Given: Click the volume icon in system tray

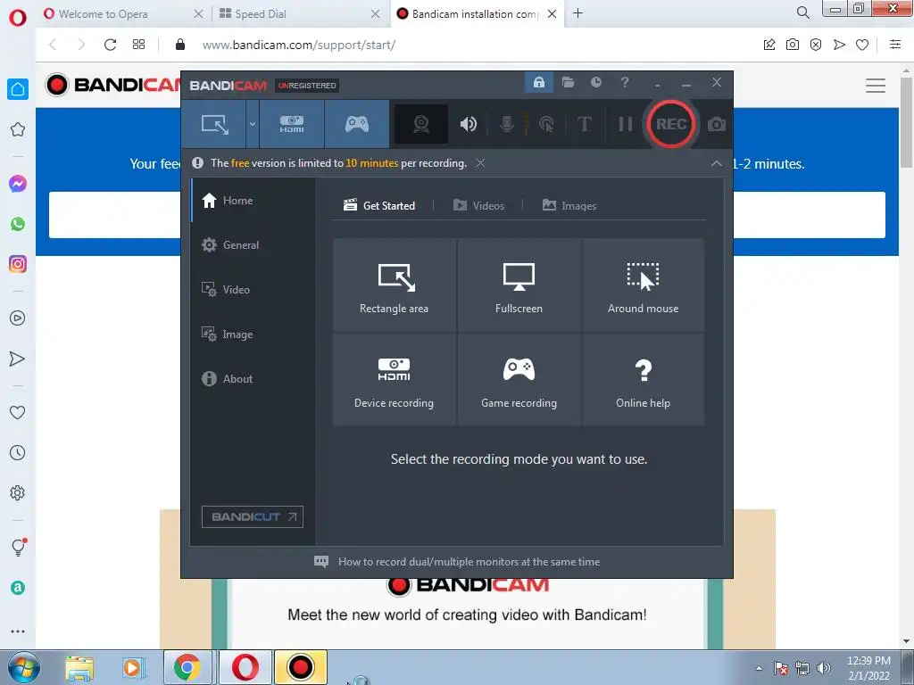Looking at the screenshot, I should tap(824, 668).
